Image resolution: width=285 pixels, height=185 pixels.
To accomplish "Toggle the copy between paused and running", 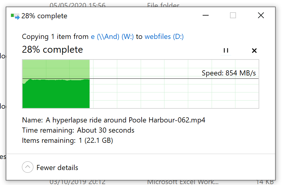I will (226, 51).
